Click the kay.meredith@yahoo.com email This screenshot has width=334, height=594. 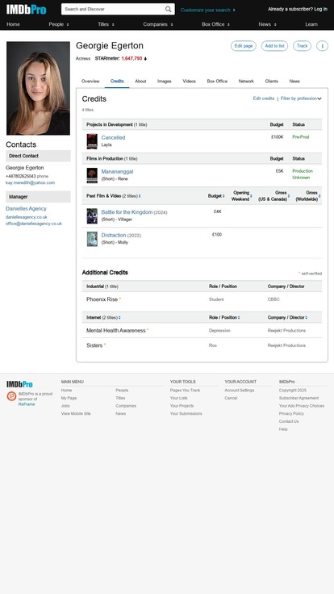(x=31, y=182)
